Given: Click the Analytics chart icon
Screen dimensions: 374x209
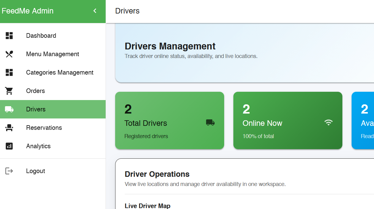Looking at the screenshot, I should pos(9,146).
